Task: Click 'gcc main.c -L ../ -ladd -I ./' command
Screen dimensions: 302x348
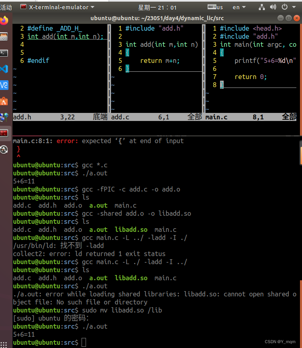Action: (135, 238)
